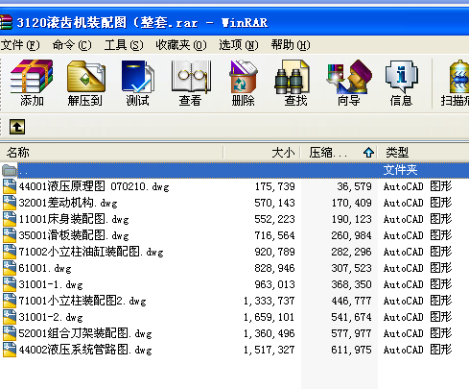This screenshot has width=469, height=389.
Task: Select file name 71002小立柱油缸装配图.dwg
Action: coord(91,252)
